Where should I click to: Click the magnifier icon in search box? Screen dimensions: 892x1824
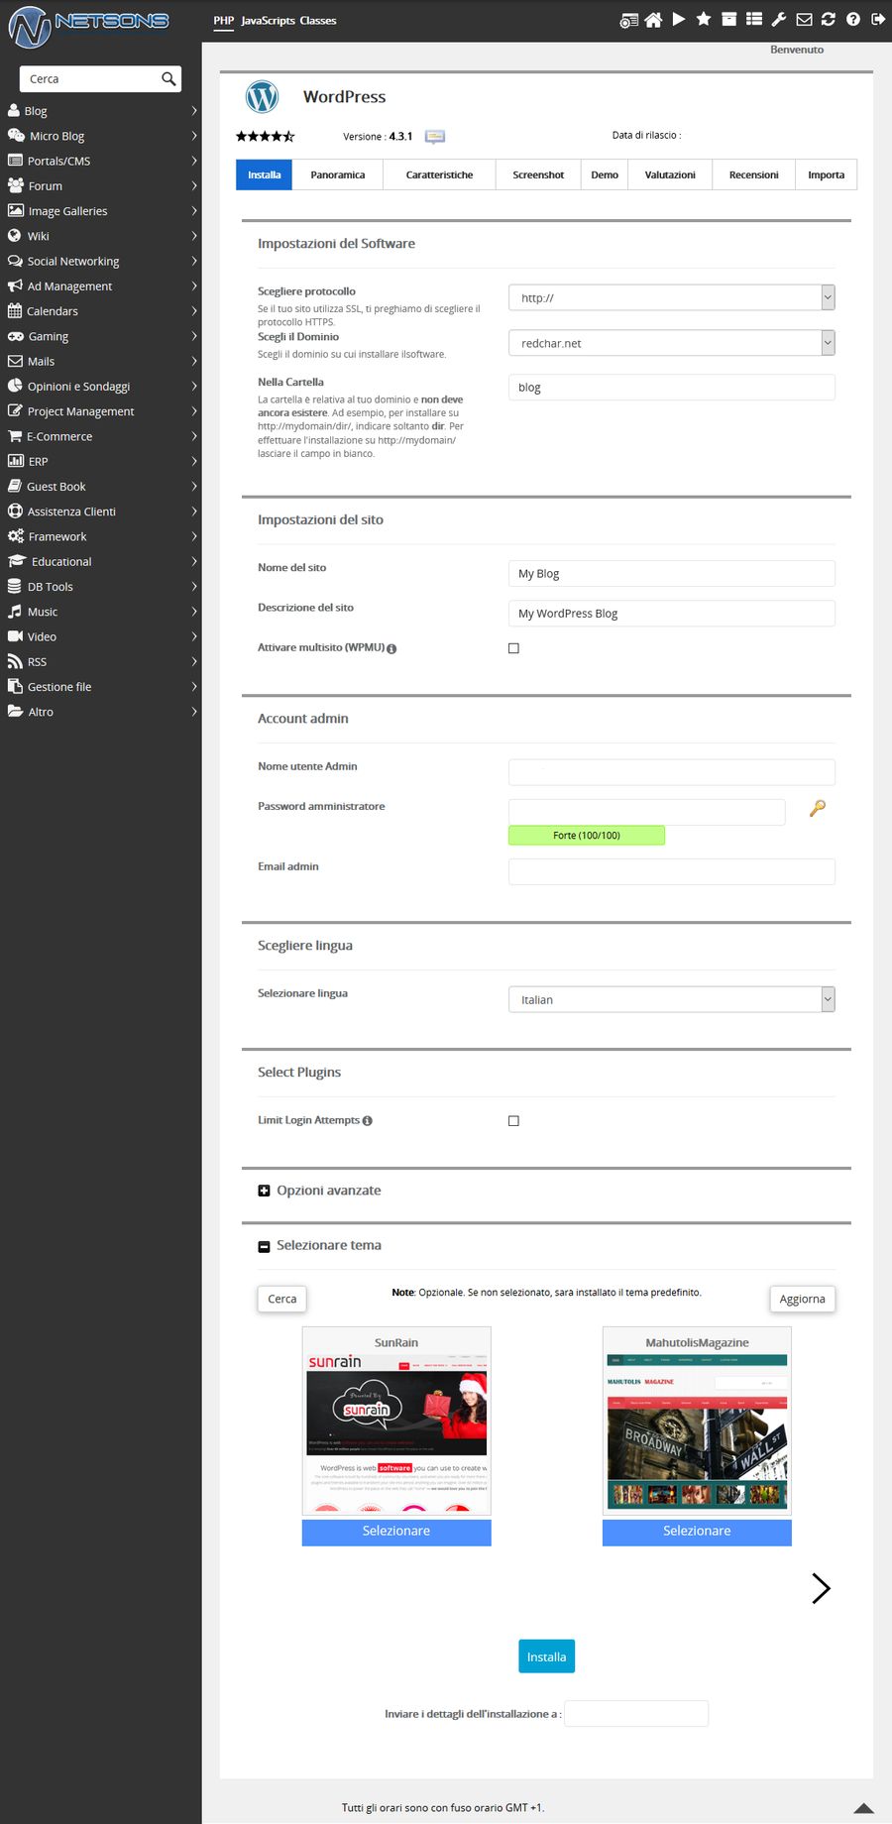(168, 79)
